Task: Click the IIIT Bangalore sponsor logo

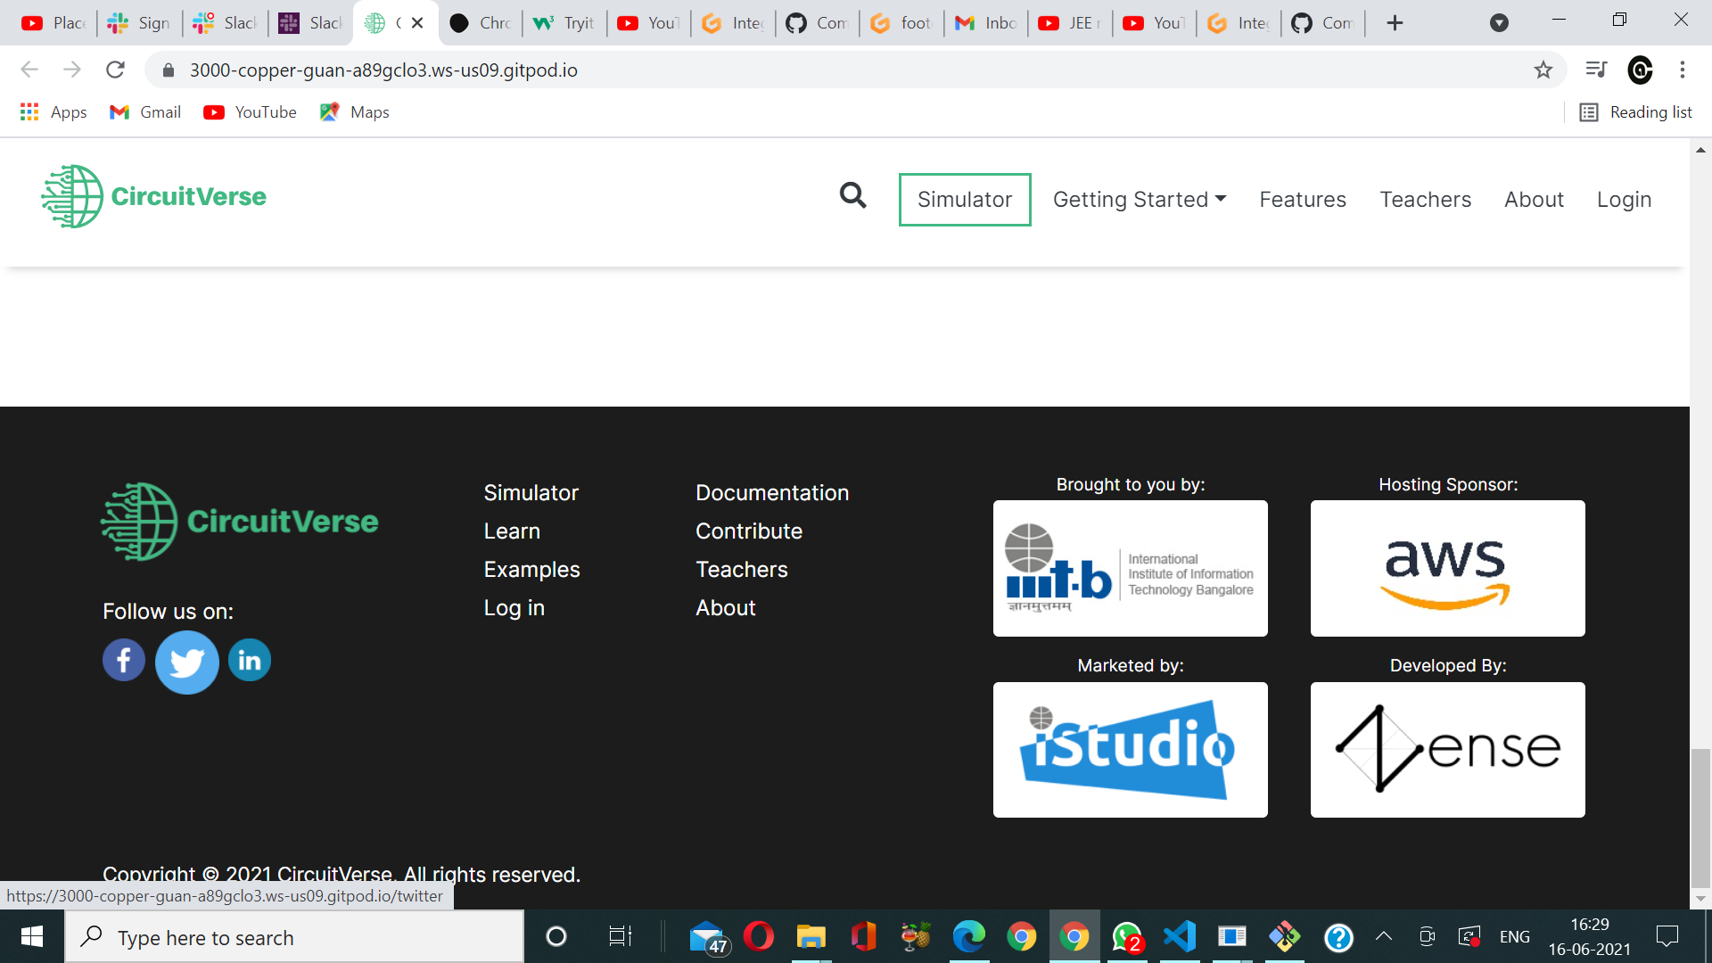Action: (1130, 569)
